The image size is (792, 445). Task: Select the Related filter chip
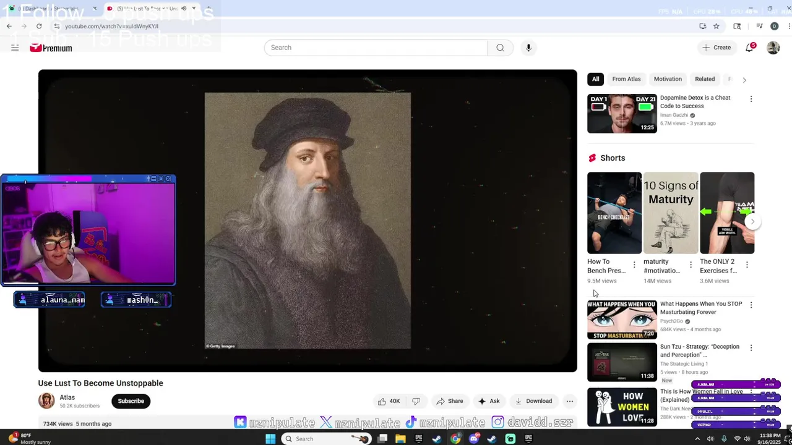pyautogui.click(x=705, y=79)
